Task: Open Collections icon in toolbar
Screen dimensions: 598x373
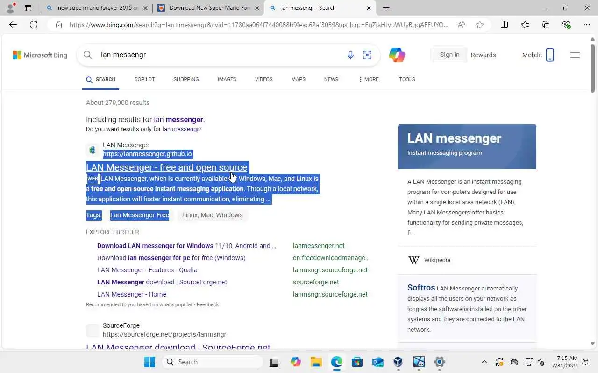Action: pos(546,25)
